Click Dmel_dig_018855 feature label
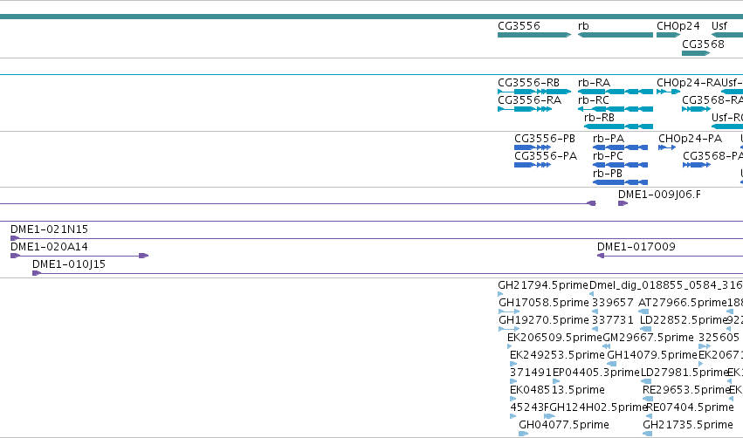743x438 pixels. coord(666,285)
